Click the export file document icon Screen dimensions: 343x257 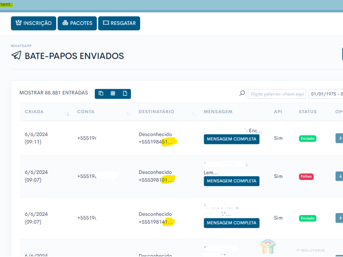(x=125, y=93)
